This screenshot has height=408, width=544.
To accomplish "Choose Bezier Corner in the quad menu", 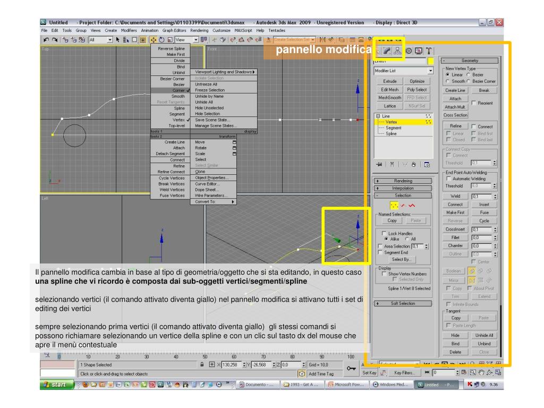I will click(x=172, y=79).
